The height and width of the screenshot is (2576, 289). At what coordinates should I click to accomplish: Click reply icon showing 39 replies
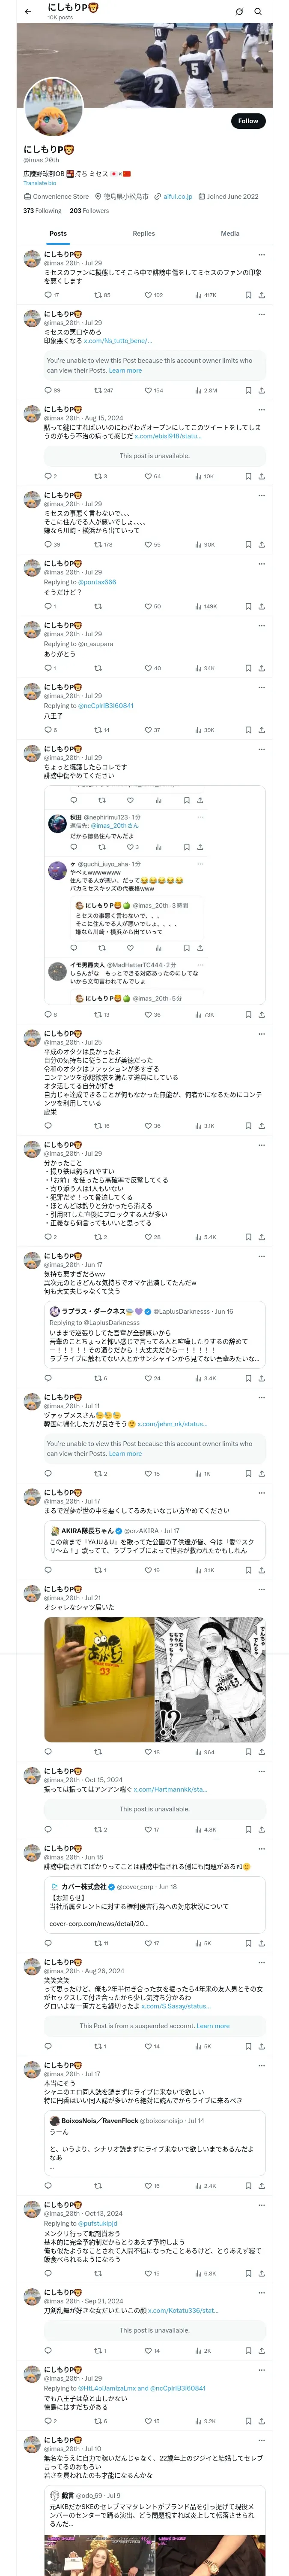tap(48, 545)
